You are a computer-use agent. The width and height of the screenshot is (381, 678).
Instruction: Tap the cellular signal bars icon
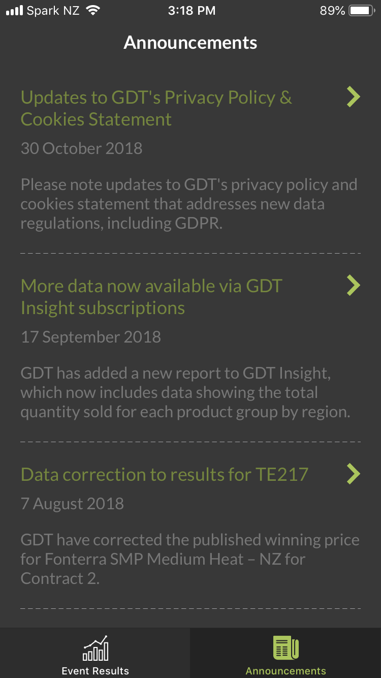coord(14,11)
